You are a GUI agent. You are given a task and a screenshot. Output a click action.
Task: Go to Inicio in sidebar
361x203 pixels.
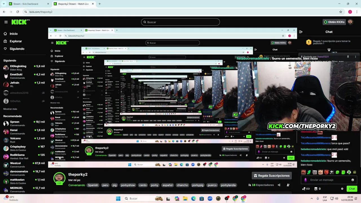[14, 34]
